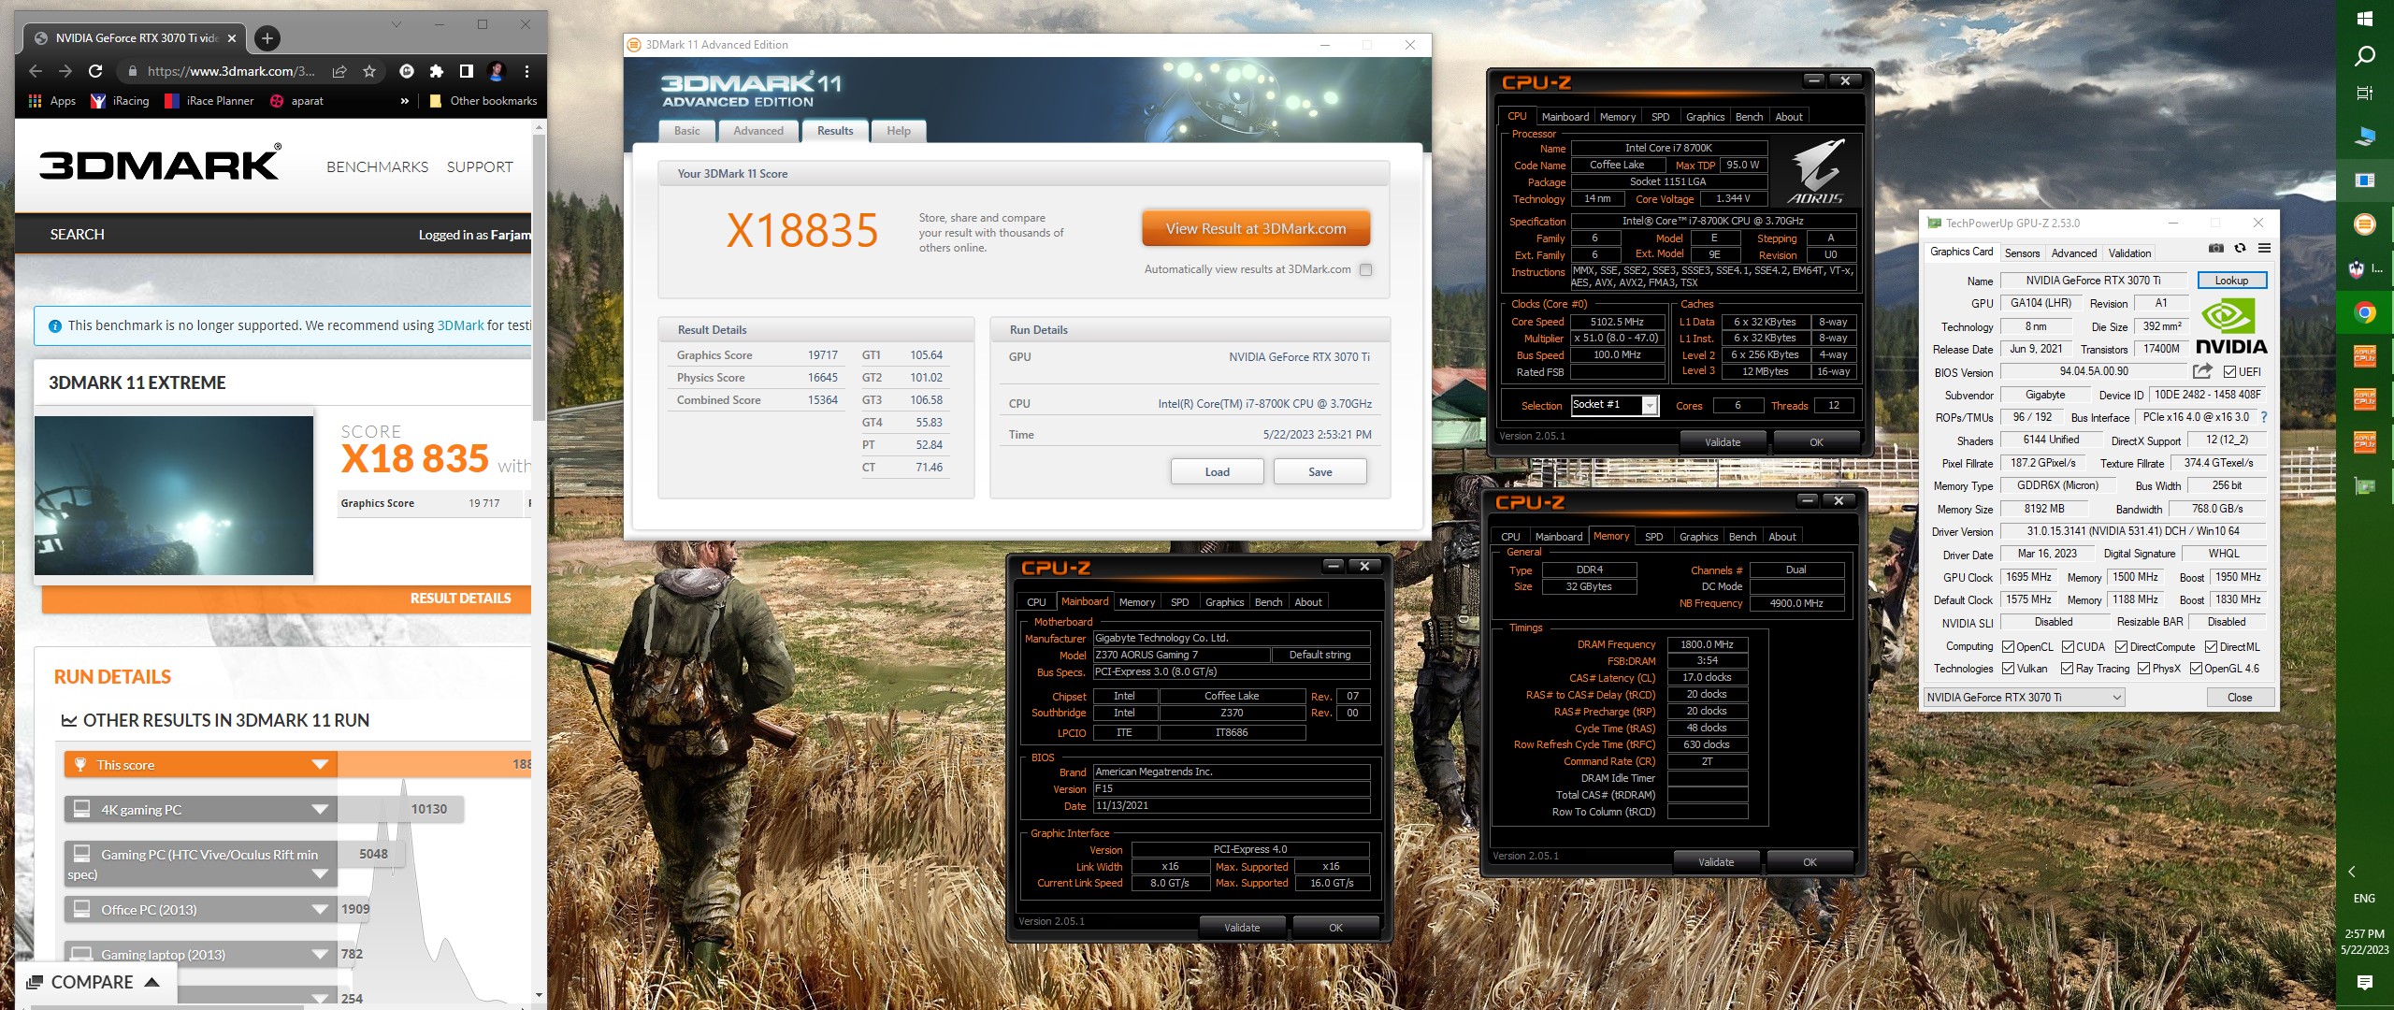This screenshot has height=1010, width=2394.
Task: Toggle the CUDA checkbox in GPU-Z
Action: coord(2068,646)
